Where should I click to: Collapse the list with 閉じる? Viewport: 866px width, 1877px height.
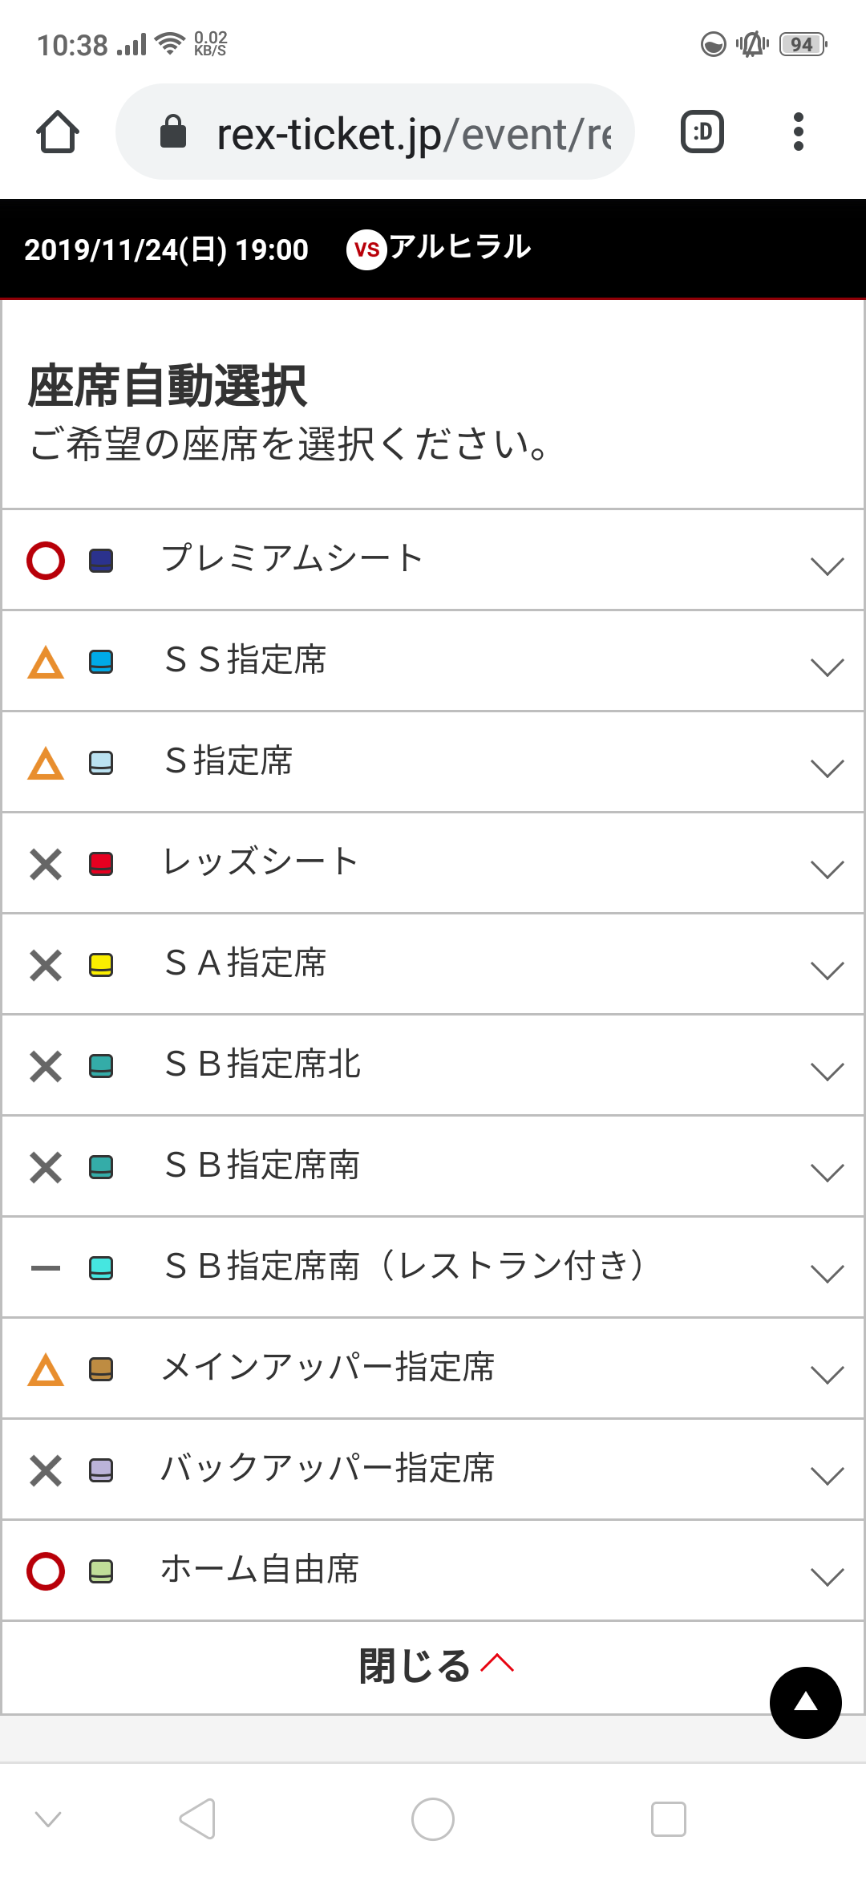tap(433, 1666)
